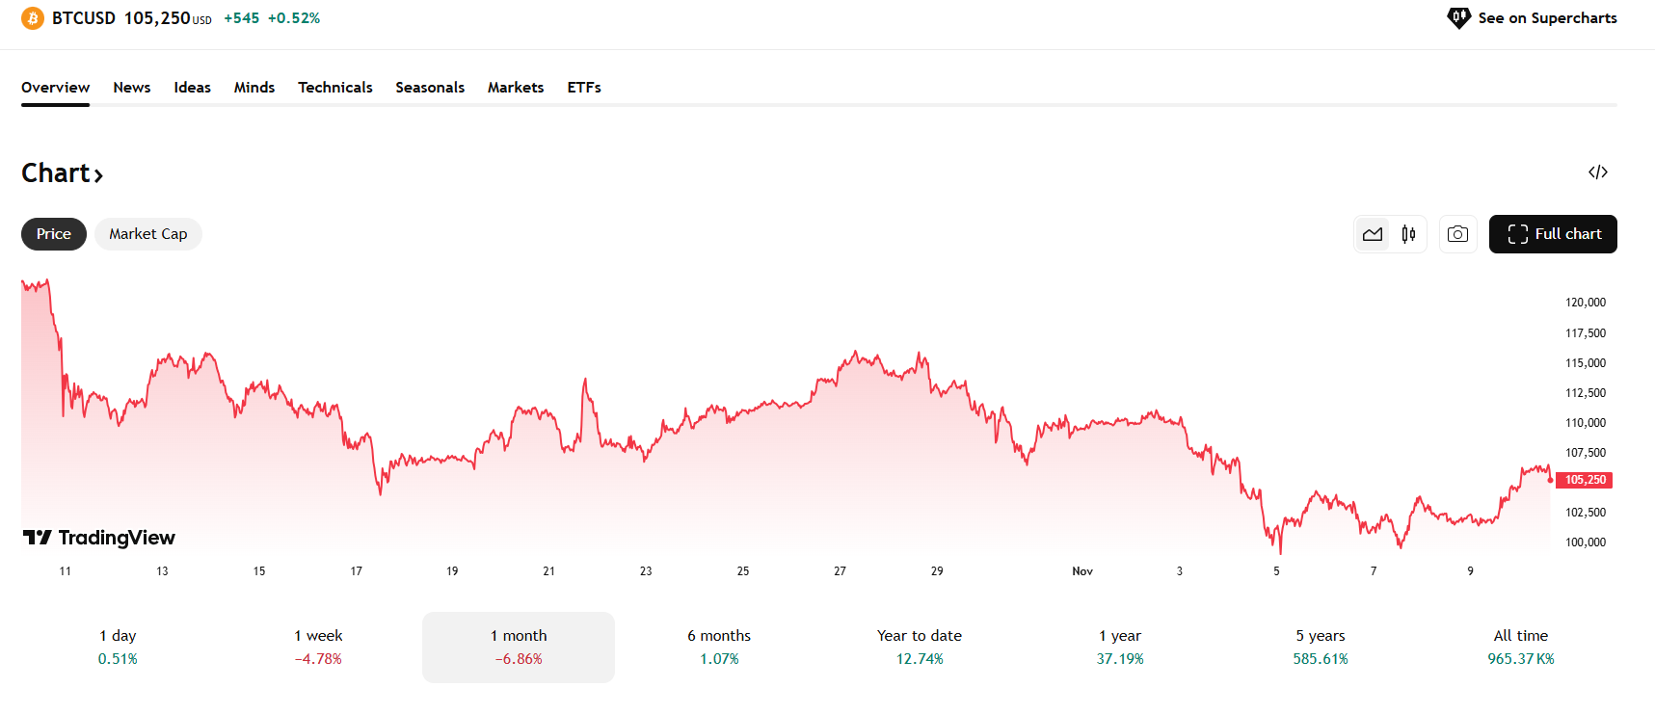This screenshot has height=714, width=1655.
Task: Go to the Seasonals tab
Action: 430,88
